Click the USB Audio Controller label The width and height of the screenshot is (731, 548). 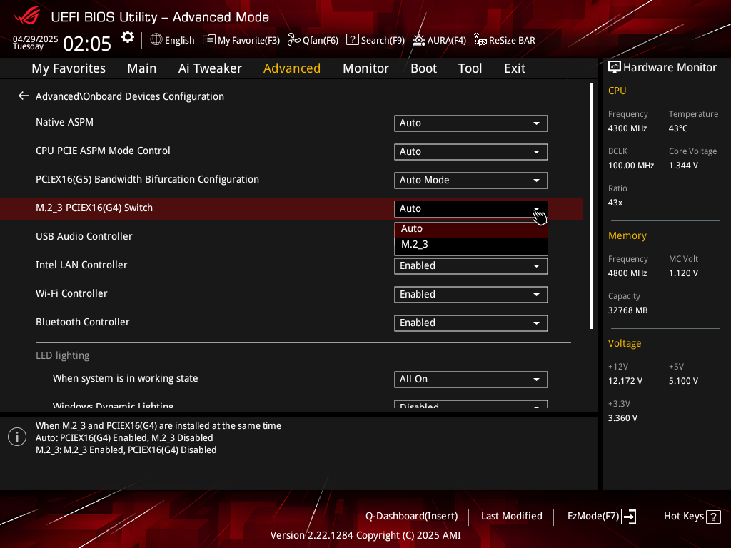coord(84,236)
